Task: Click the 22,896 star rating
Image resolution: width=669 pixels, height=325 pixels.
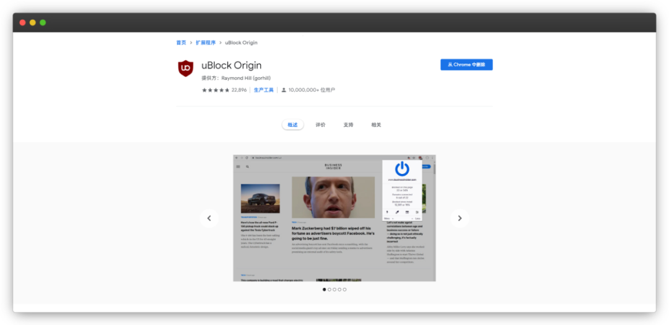Action: point(224,90)
